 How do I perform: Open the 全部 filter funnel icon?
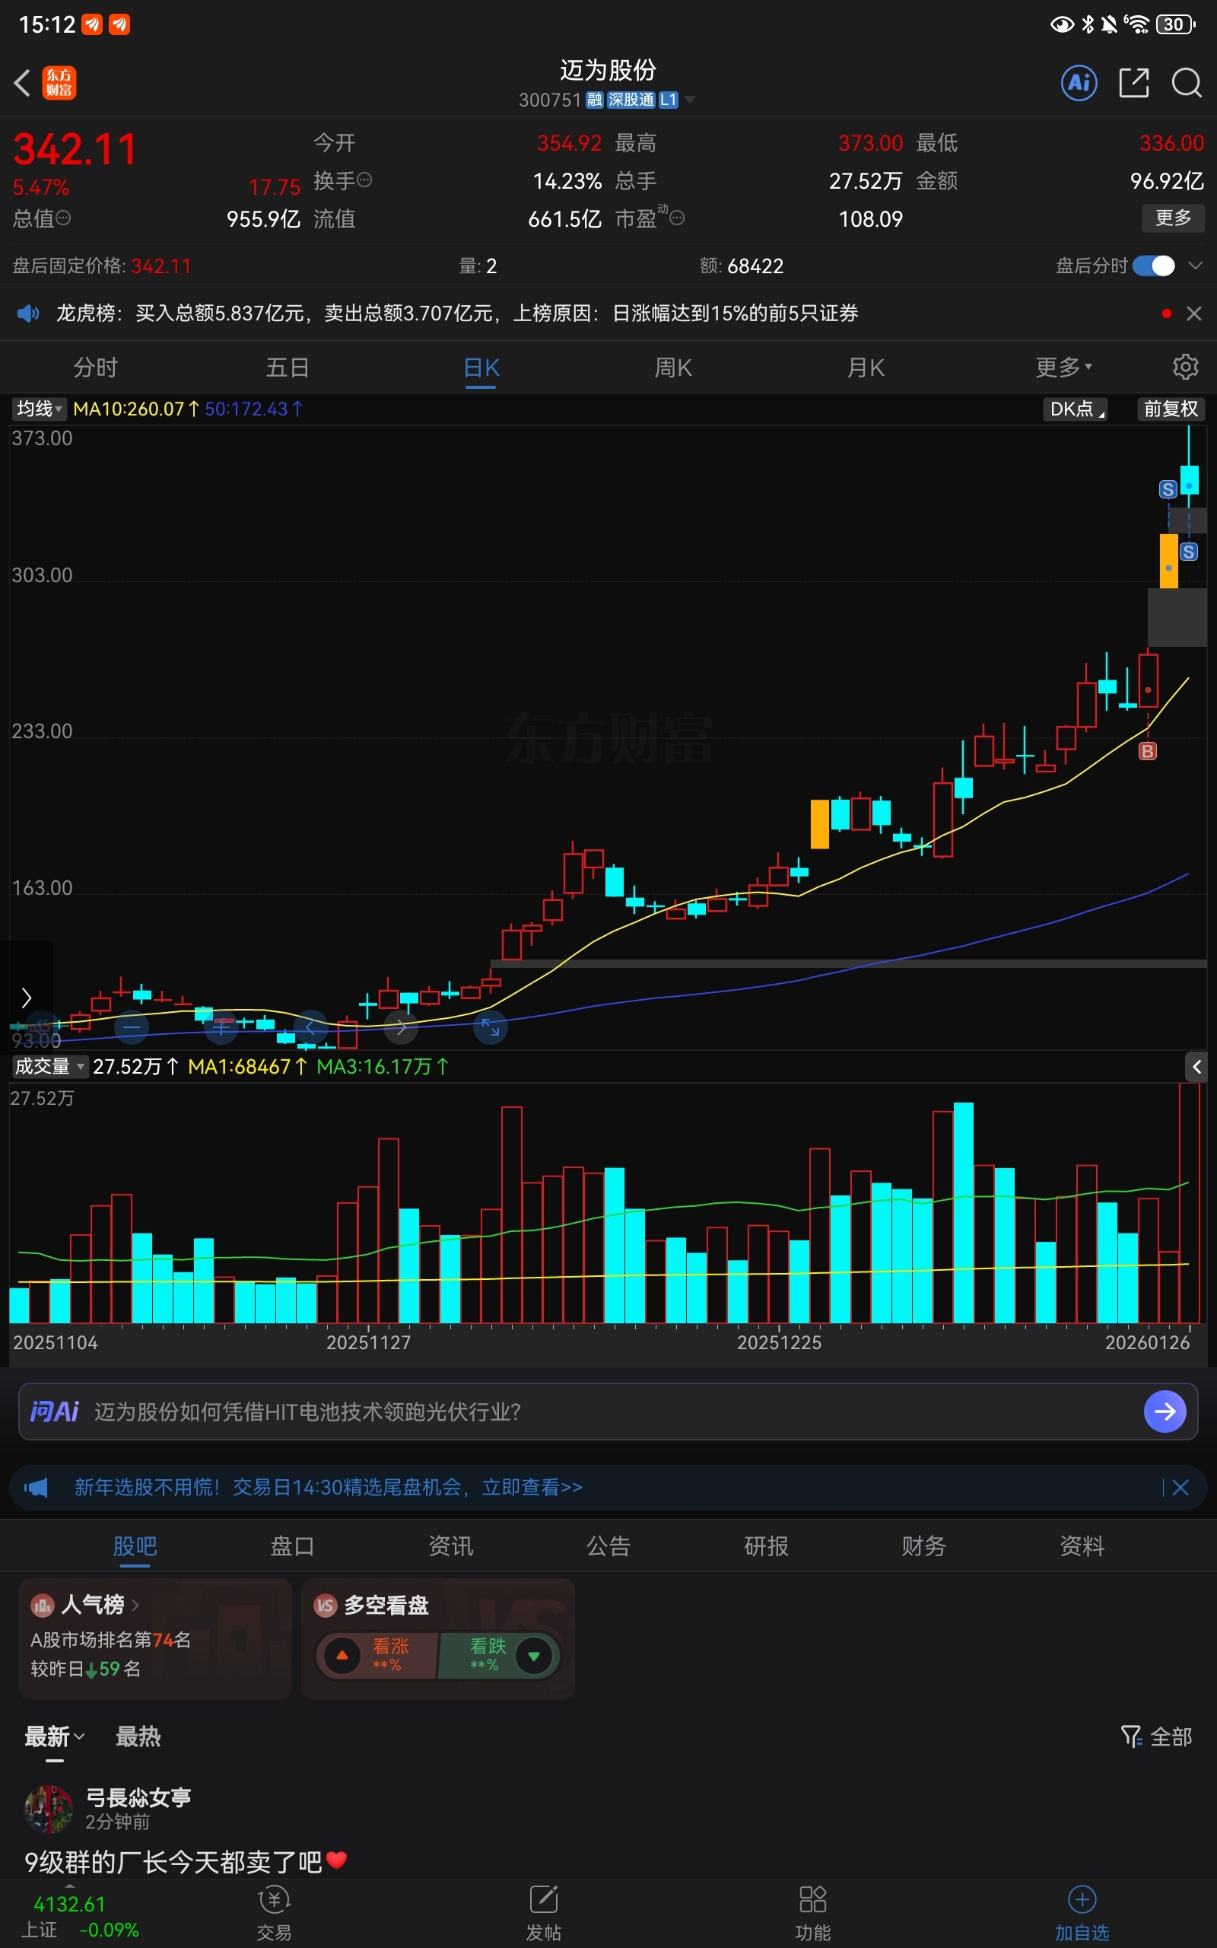(x=1132, y=1736)
